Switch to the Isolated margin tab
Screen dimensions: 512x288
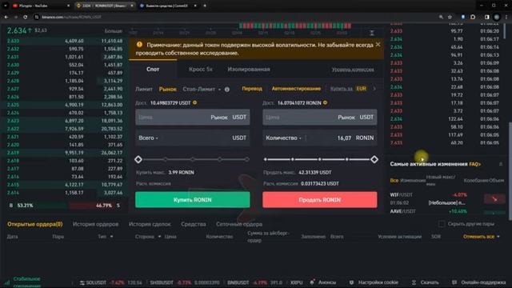249,70
